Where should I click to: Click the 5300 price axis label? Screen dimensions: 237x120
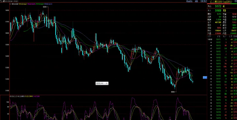(7, 68)
